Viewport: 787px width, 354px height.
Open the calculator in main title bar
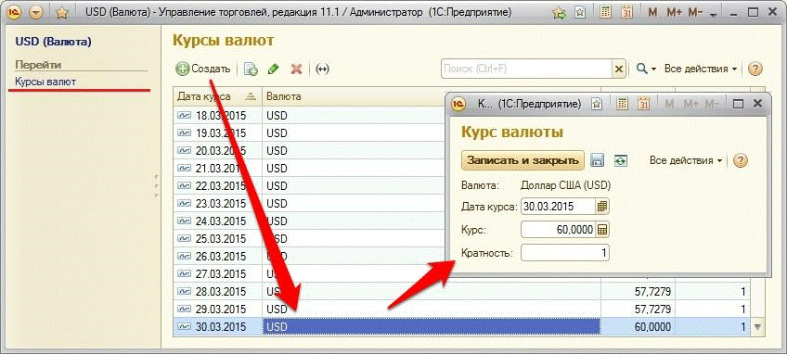point(606,13)
